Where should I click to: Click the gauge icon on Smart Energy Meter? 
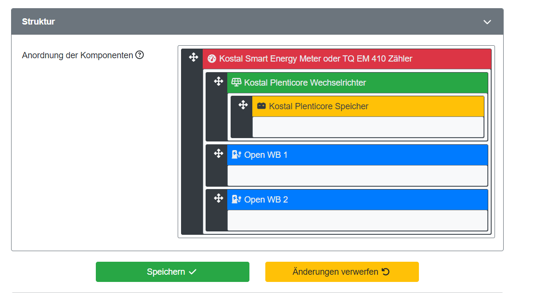[x=211, y=59]
